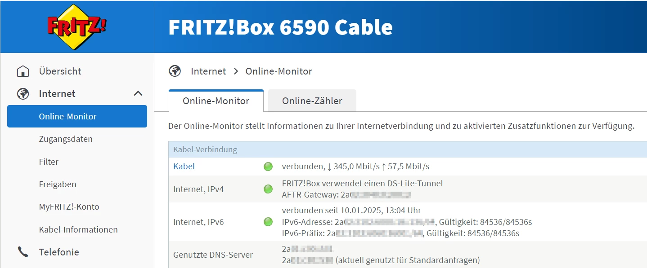
Task: Click the 'Genutzte DNS-Server' label
Action: (213, 255)
